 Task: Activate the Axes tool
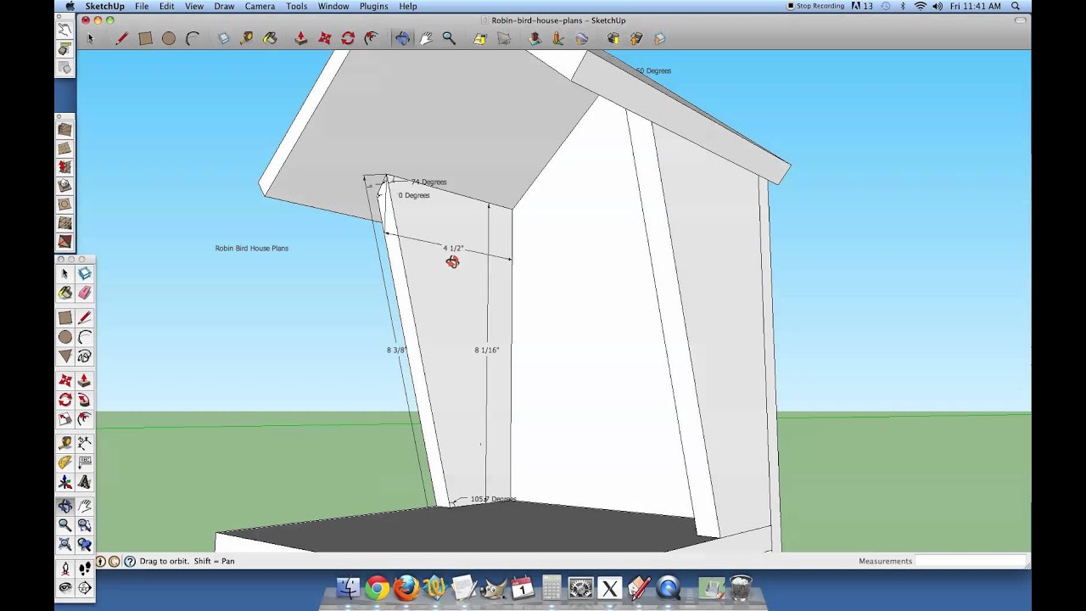click(x=64, y=482)
